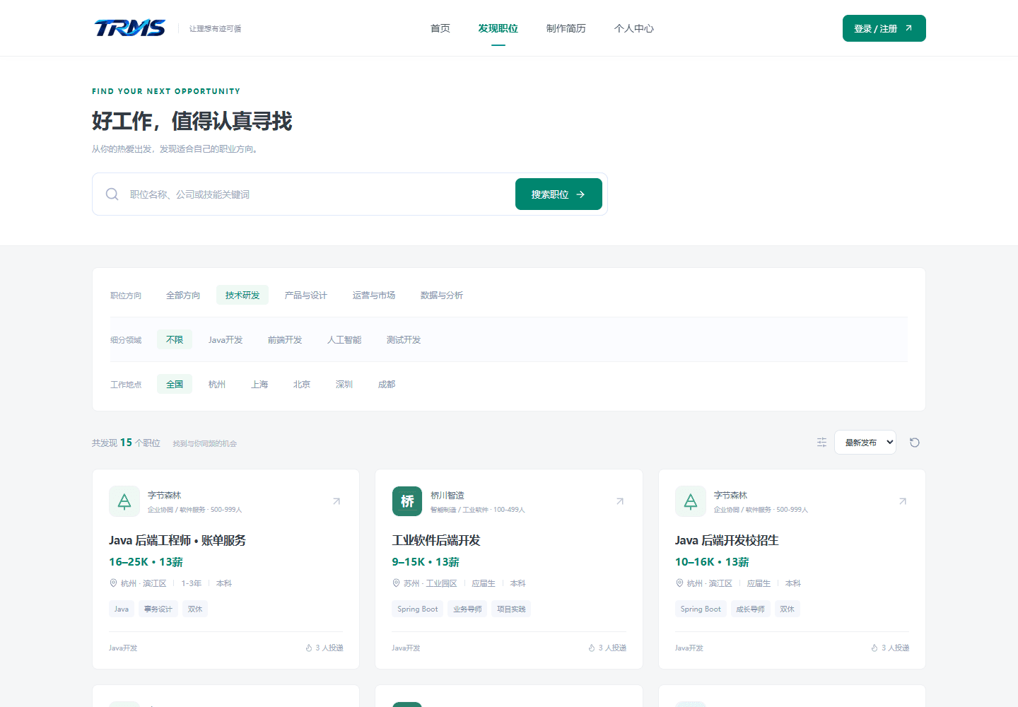1018x707 pixels.
Task: Click the TRMS logo
Action: [x=130, y=28]
